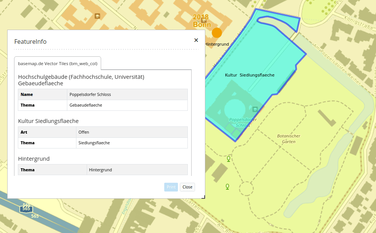The height and width of the screenshot is (233, 376).
Task: Click the FeatureInfo dialog title
Action: (30, 41)
